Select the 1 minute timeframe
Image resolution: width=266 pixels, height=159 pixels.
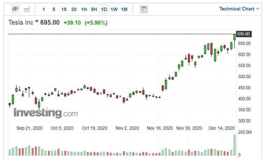click(44, 9)
